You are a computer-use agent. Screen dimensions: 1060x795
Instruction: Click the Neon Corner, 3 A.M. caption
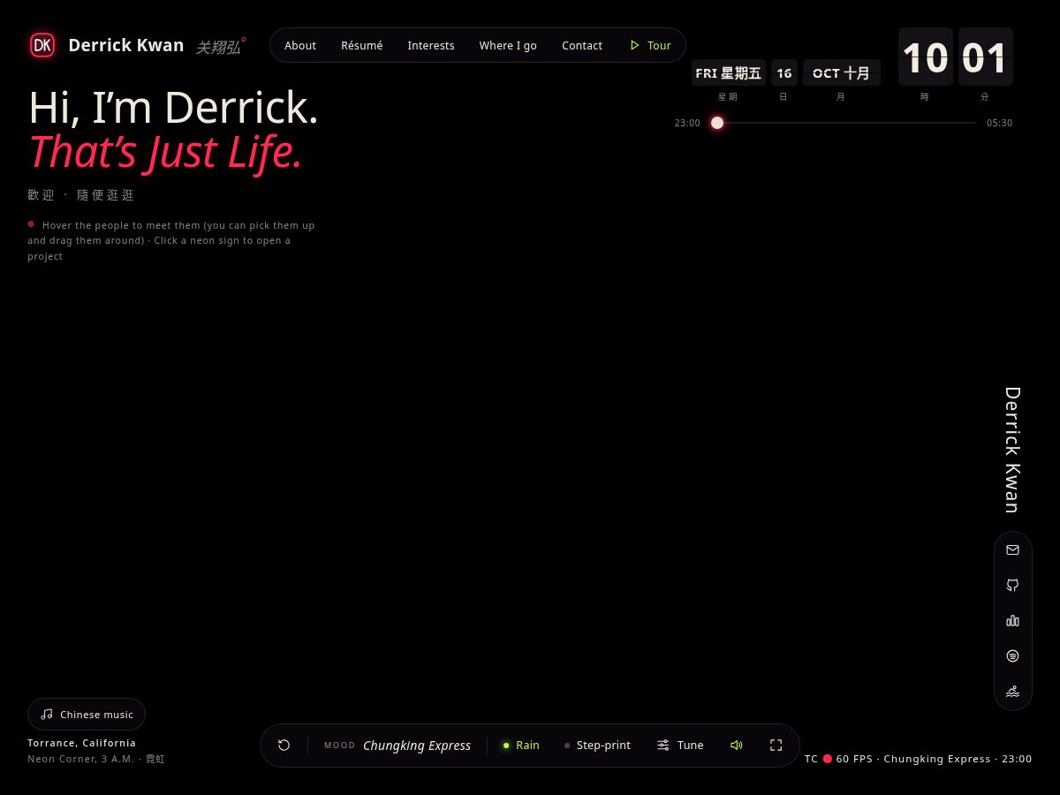[96, 759]
